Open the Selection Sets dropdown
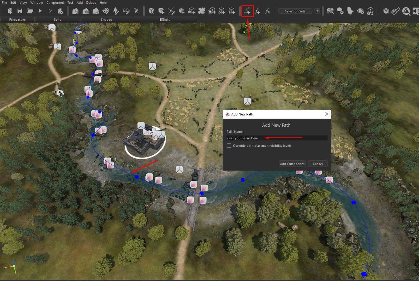 (295, 11)
